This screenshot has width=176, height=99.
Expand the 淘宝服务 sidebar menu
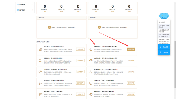(x=25, y=4)
